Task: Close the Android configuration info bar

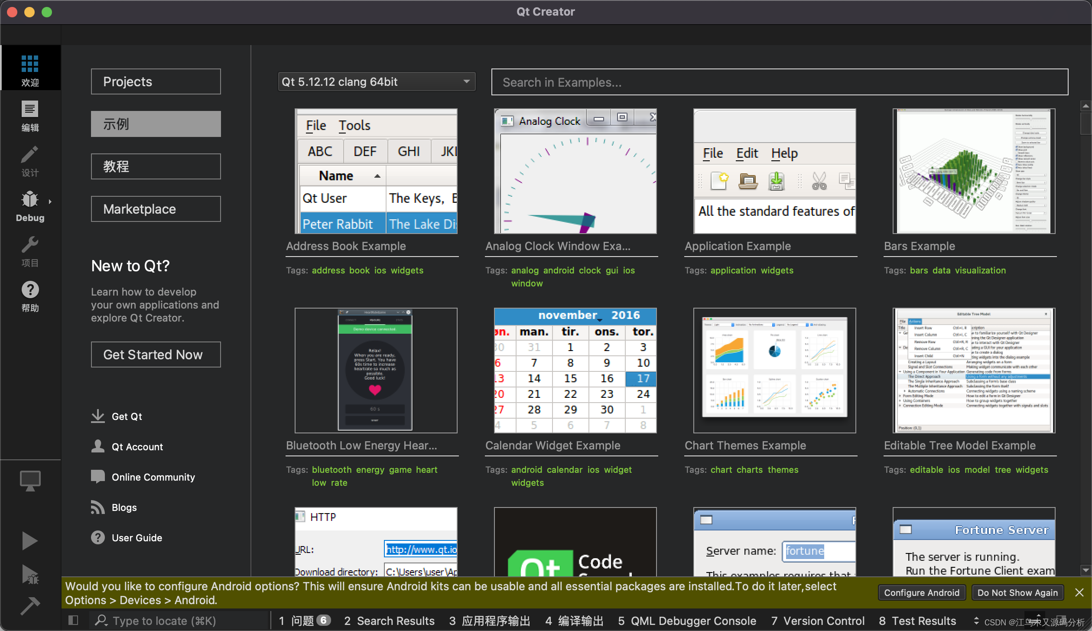Action: pyautogui.click(x=1079, y=592)
